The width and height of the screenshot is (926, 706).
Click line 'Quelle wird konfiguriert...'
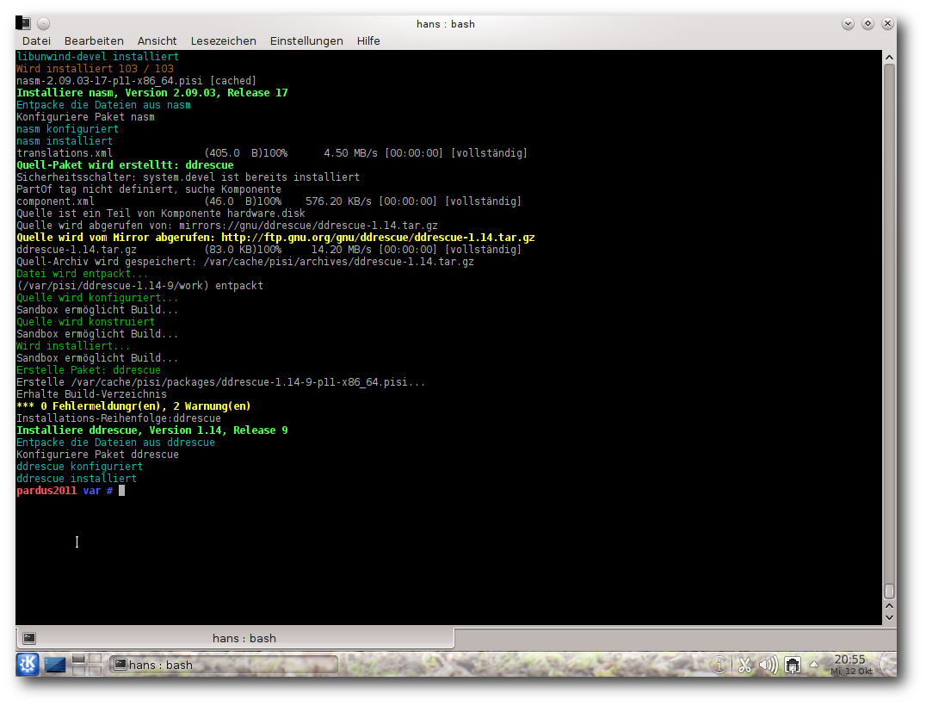click(97, 298)
